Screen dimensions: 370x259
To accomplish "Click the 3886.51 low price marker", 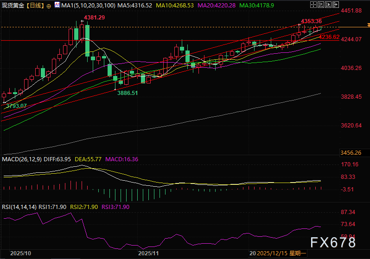I will (127, 93).
